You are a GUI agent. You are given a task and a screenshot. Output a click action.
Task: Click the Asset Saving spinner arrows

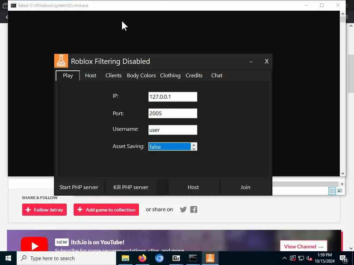pyautogui.click(x=194, y=147)
